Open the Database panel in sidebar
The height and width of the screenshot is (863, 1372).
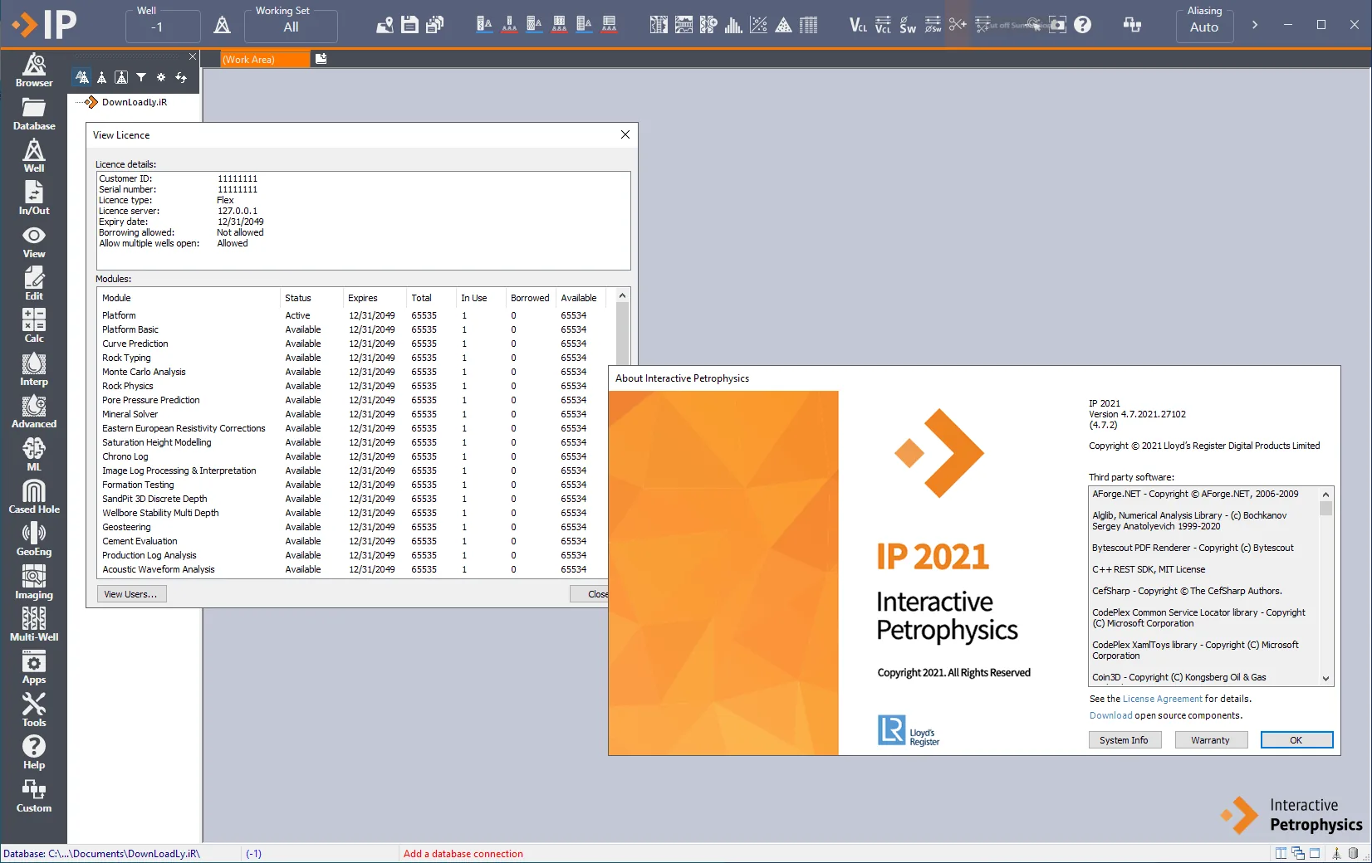point(34,115)
